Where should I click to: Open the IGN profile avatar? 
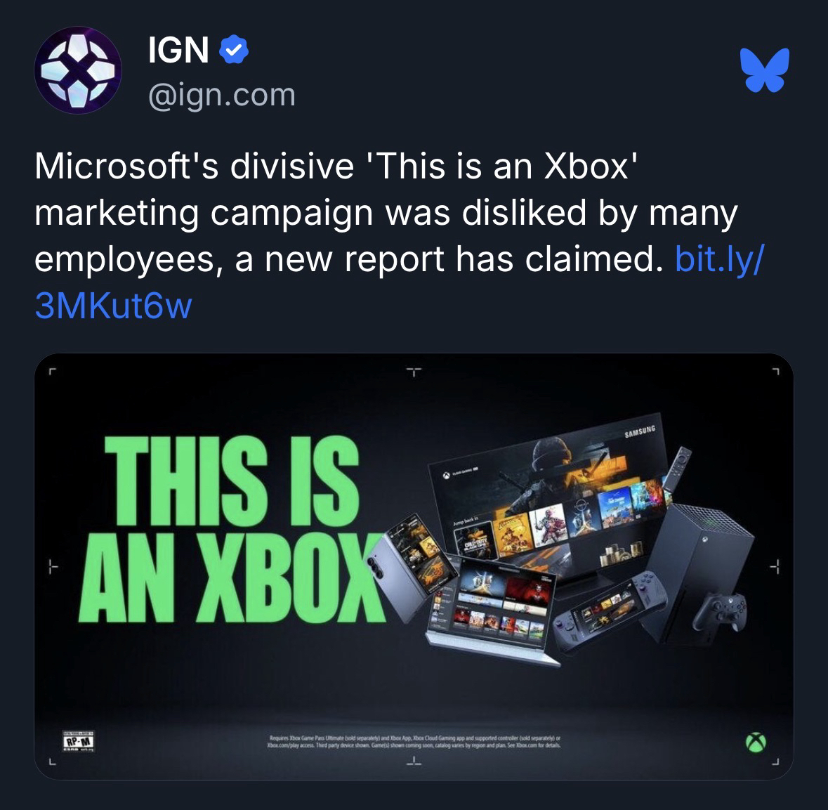78,70
